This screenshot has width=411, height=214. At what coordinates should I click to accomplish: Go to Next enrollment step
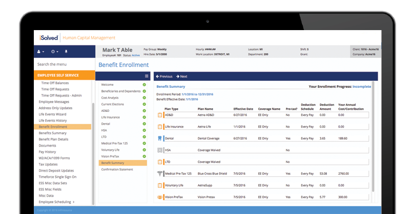click(x=181, y=77)
